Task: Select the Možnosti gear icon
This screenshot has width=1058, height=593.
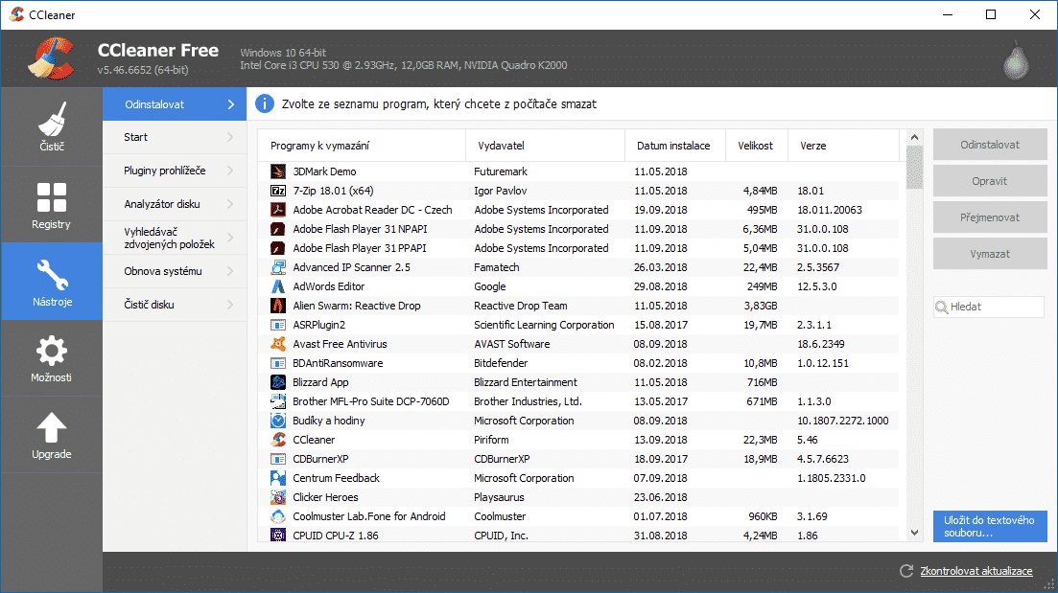Action: coord(51,352)
